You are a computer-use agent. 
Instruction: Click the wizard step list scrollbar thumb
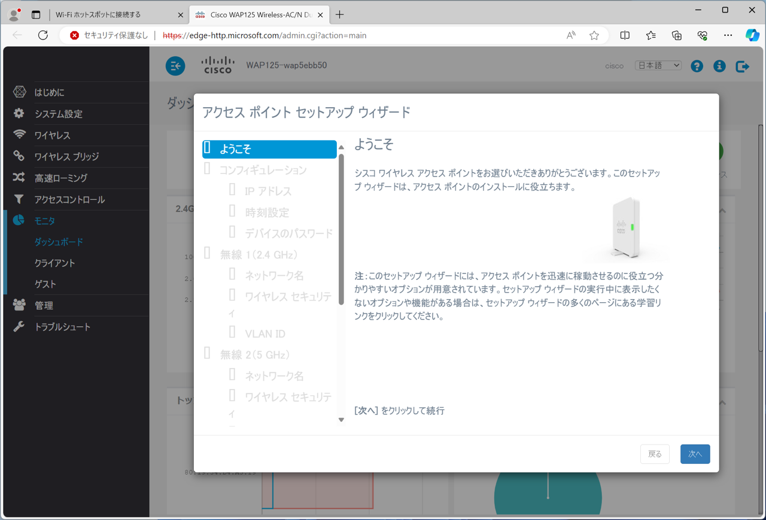(x=341, y=229)
